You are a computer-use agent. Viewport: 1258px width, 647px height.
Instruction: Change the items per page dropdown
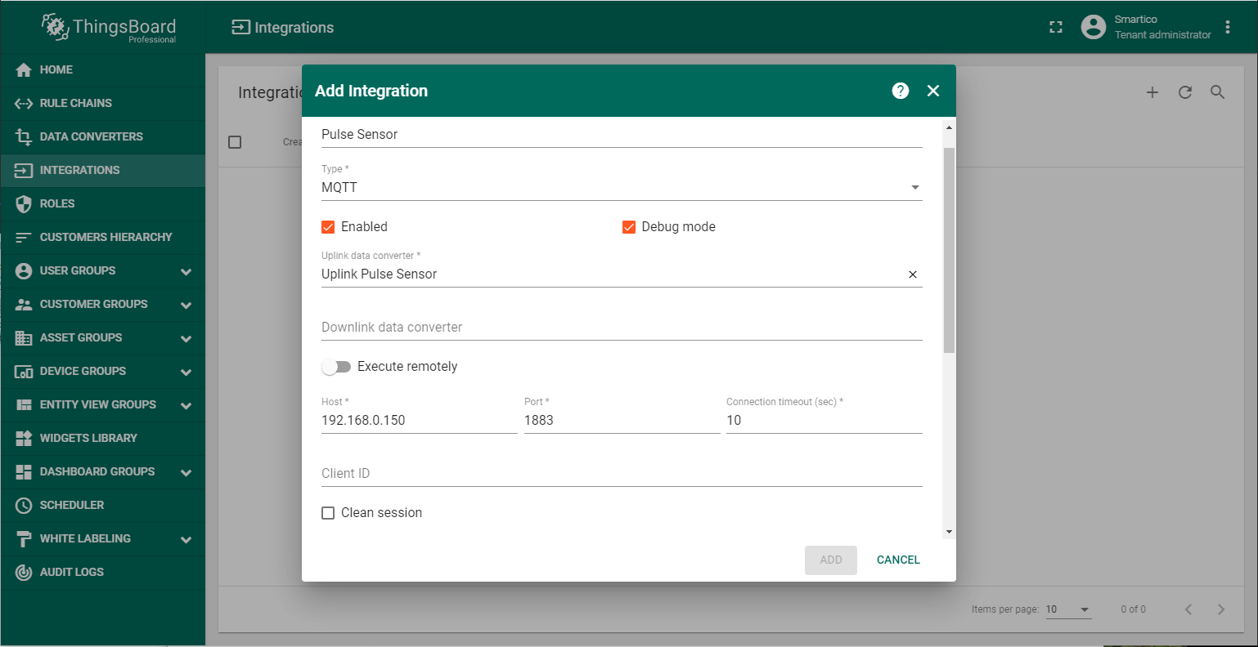(1068, 609)
